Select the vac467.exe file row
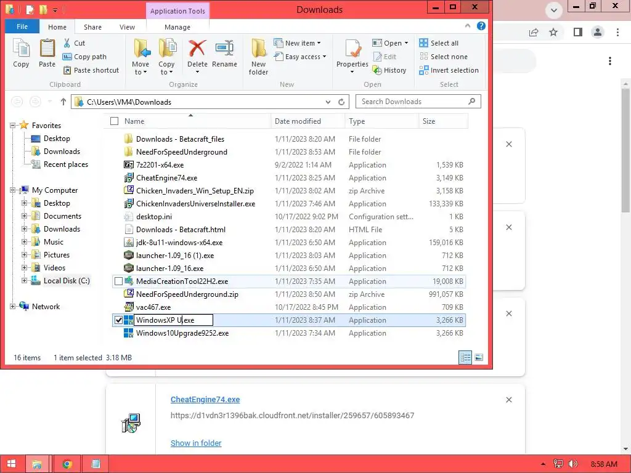The height and width of the screenshot is (473, 631). (x=289, y=307)
